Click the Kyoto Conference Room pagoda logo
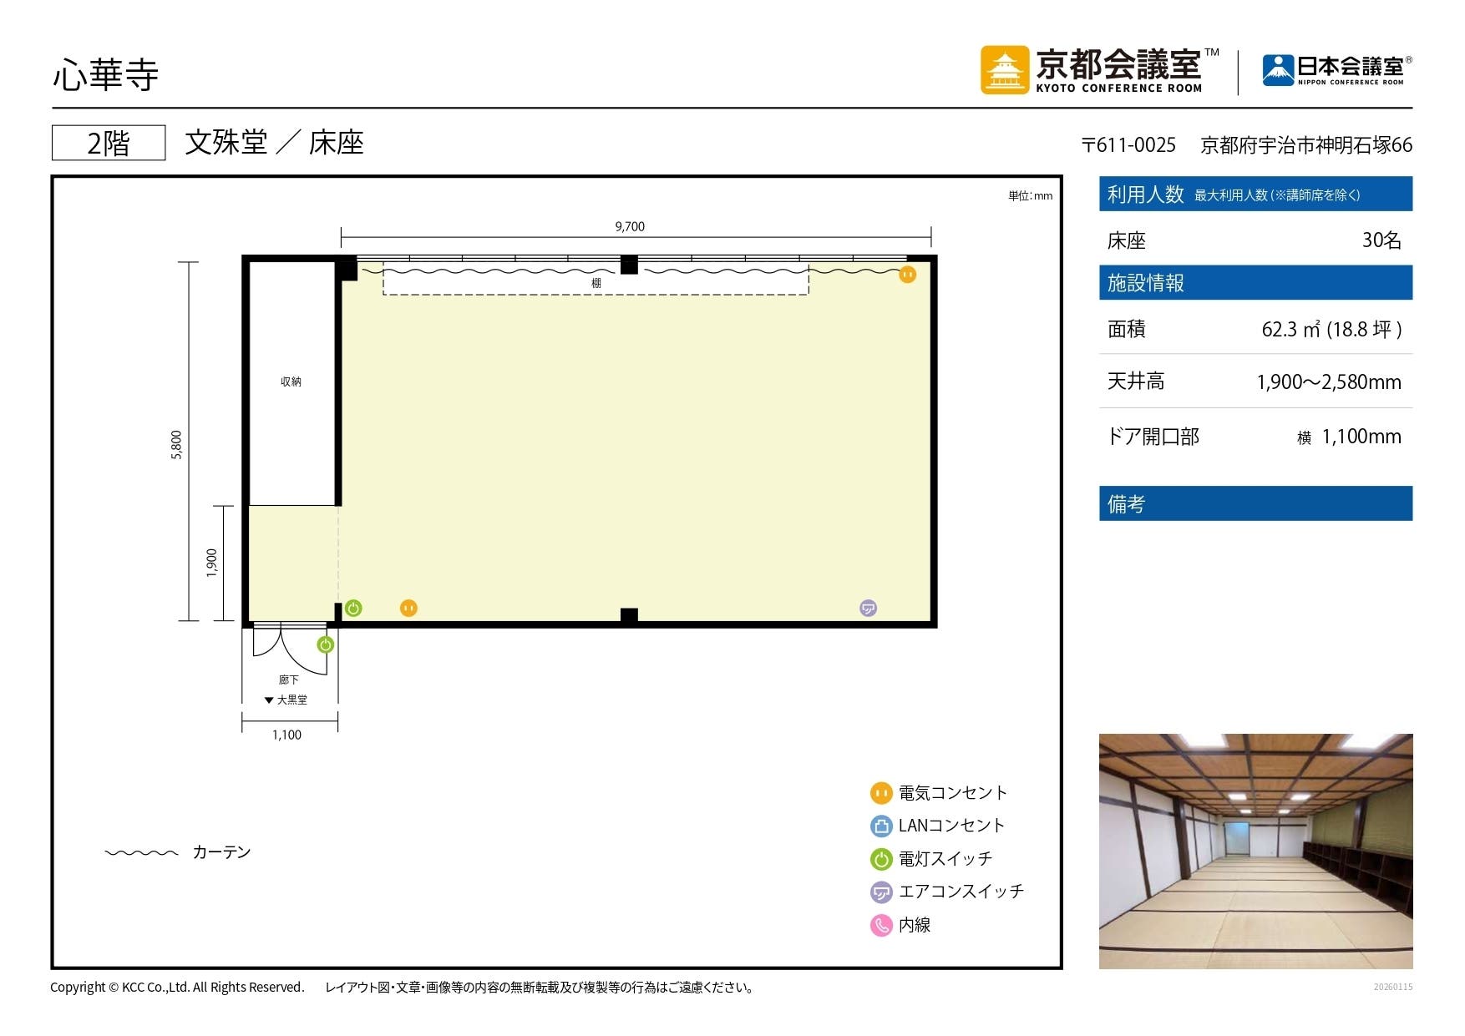 [1005, 69]
